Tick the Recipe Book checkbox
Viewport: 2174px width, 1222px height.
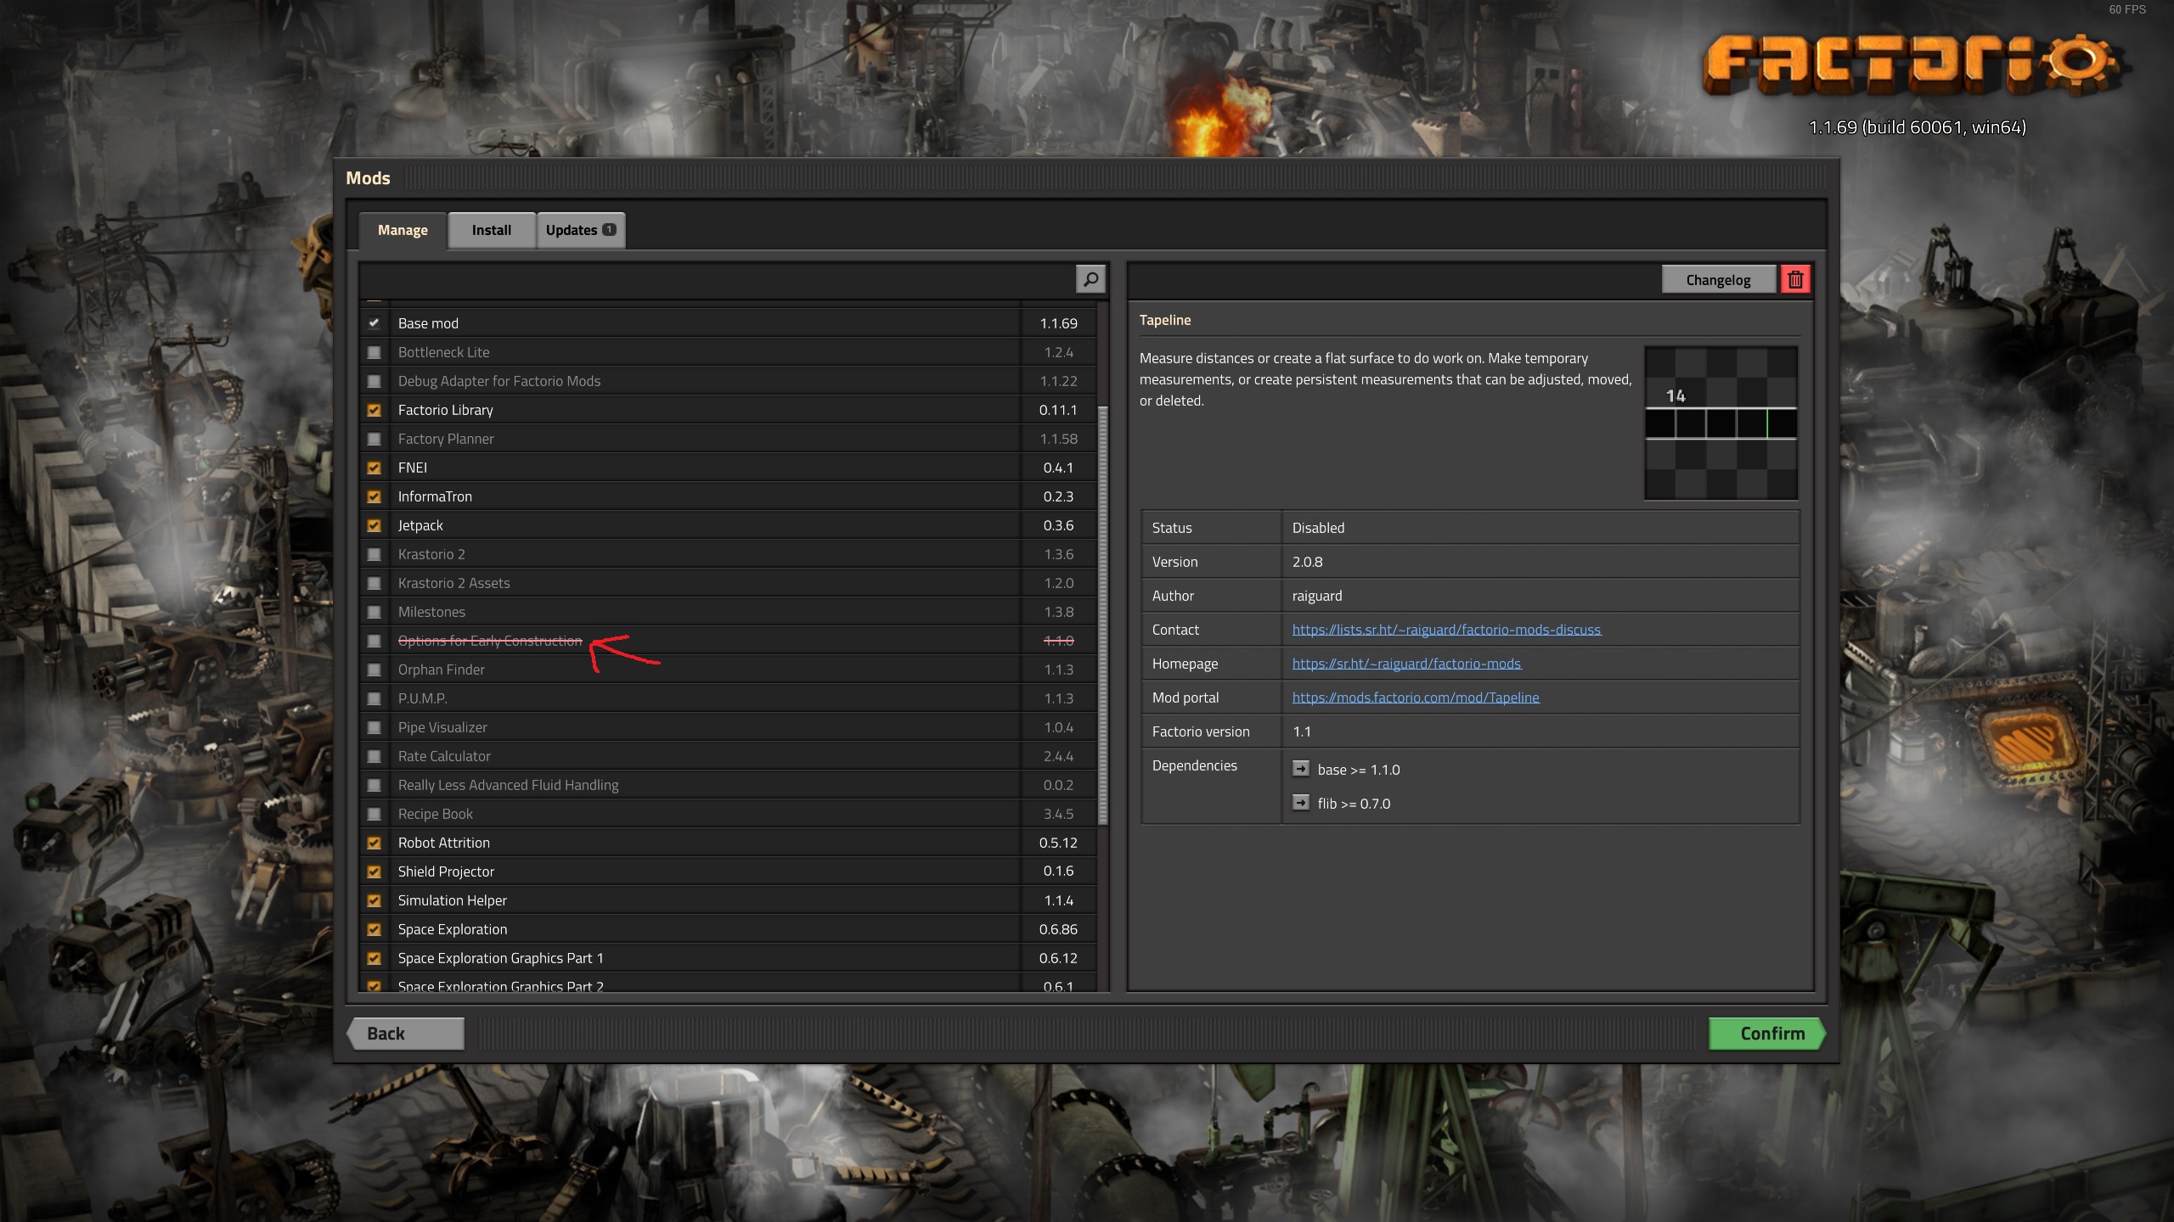click(374, 814)
